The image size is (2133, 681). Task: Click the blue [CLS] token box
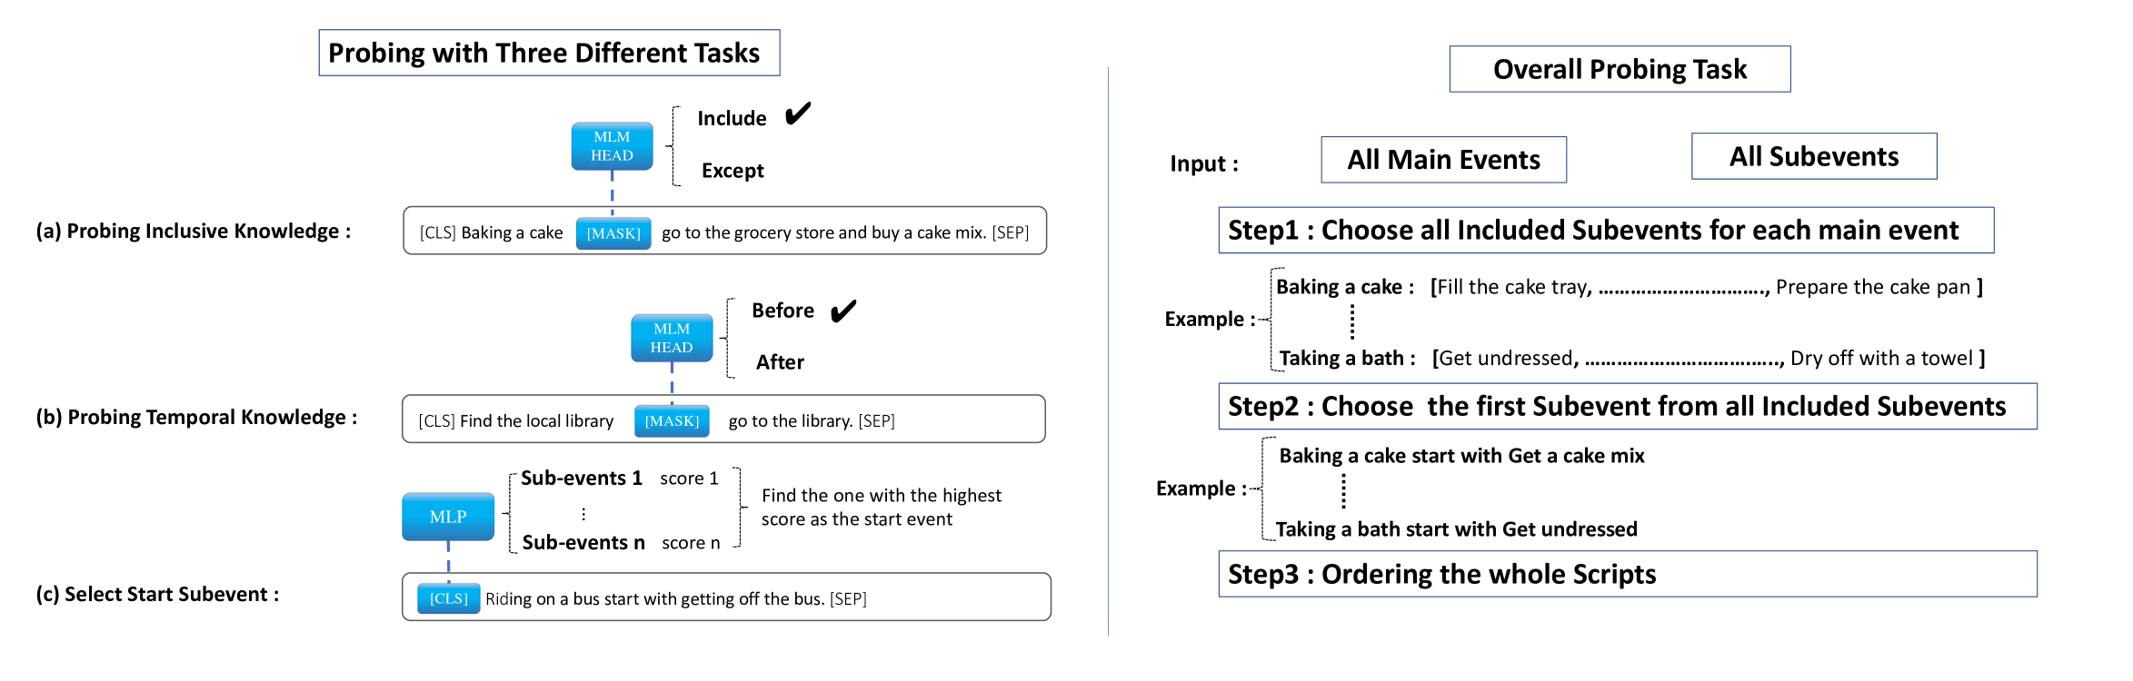[x=448, y=598]
